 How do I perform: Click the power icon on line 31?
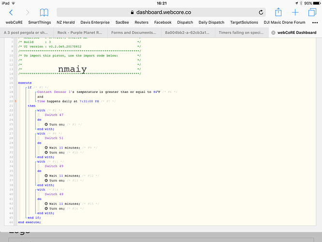46,152
